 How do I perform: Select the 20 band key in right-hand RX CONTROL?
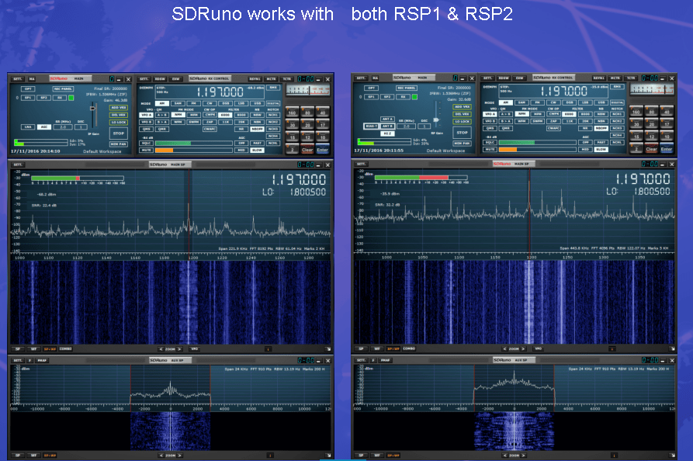[651, 123]
